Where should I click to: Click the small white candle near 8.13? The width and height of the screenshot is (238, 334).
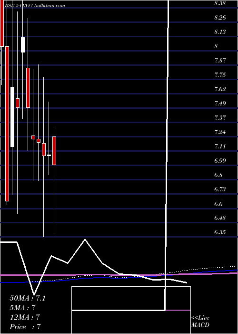[x=23, y=45]
